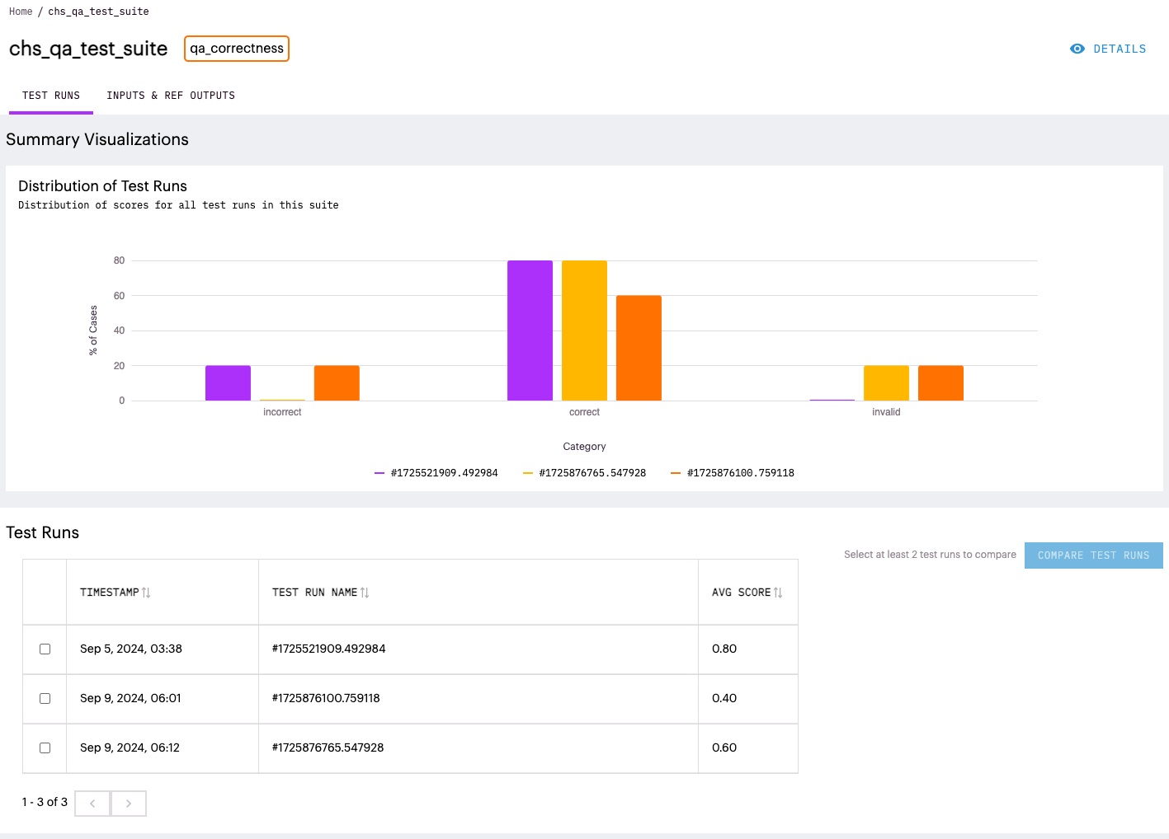Screen dimensions: 1169x839
Task: Click the yellow bar in invalid category
Action: (886, 383)
